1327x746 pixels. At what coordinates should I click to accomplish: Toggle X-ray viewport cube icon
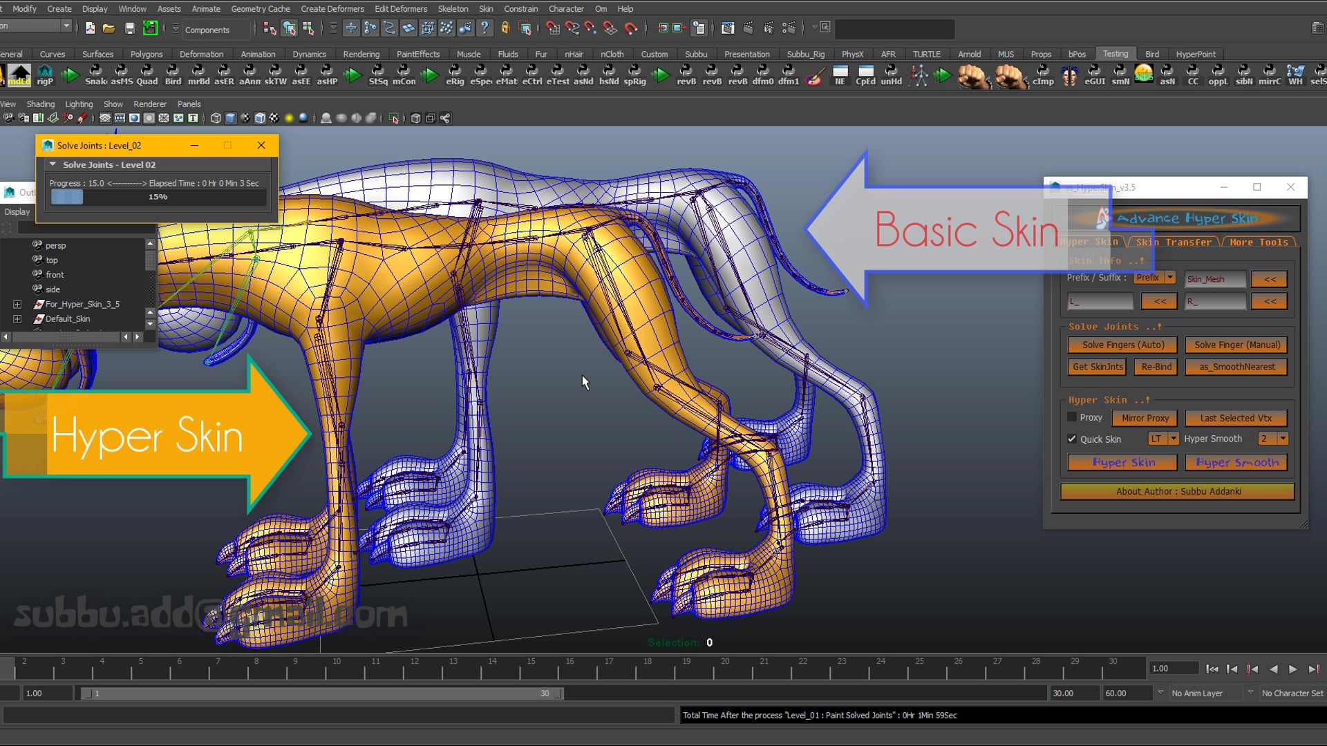415,118
